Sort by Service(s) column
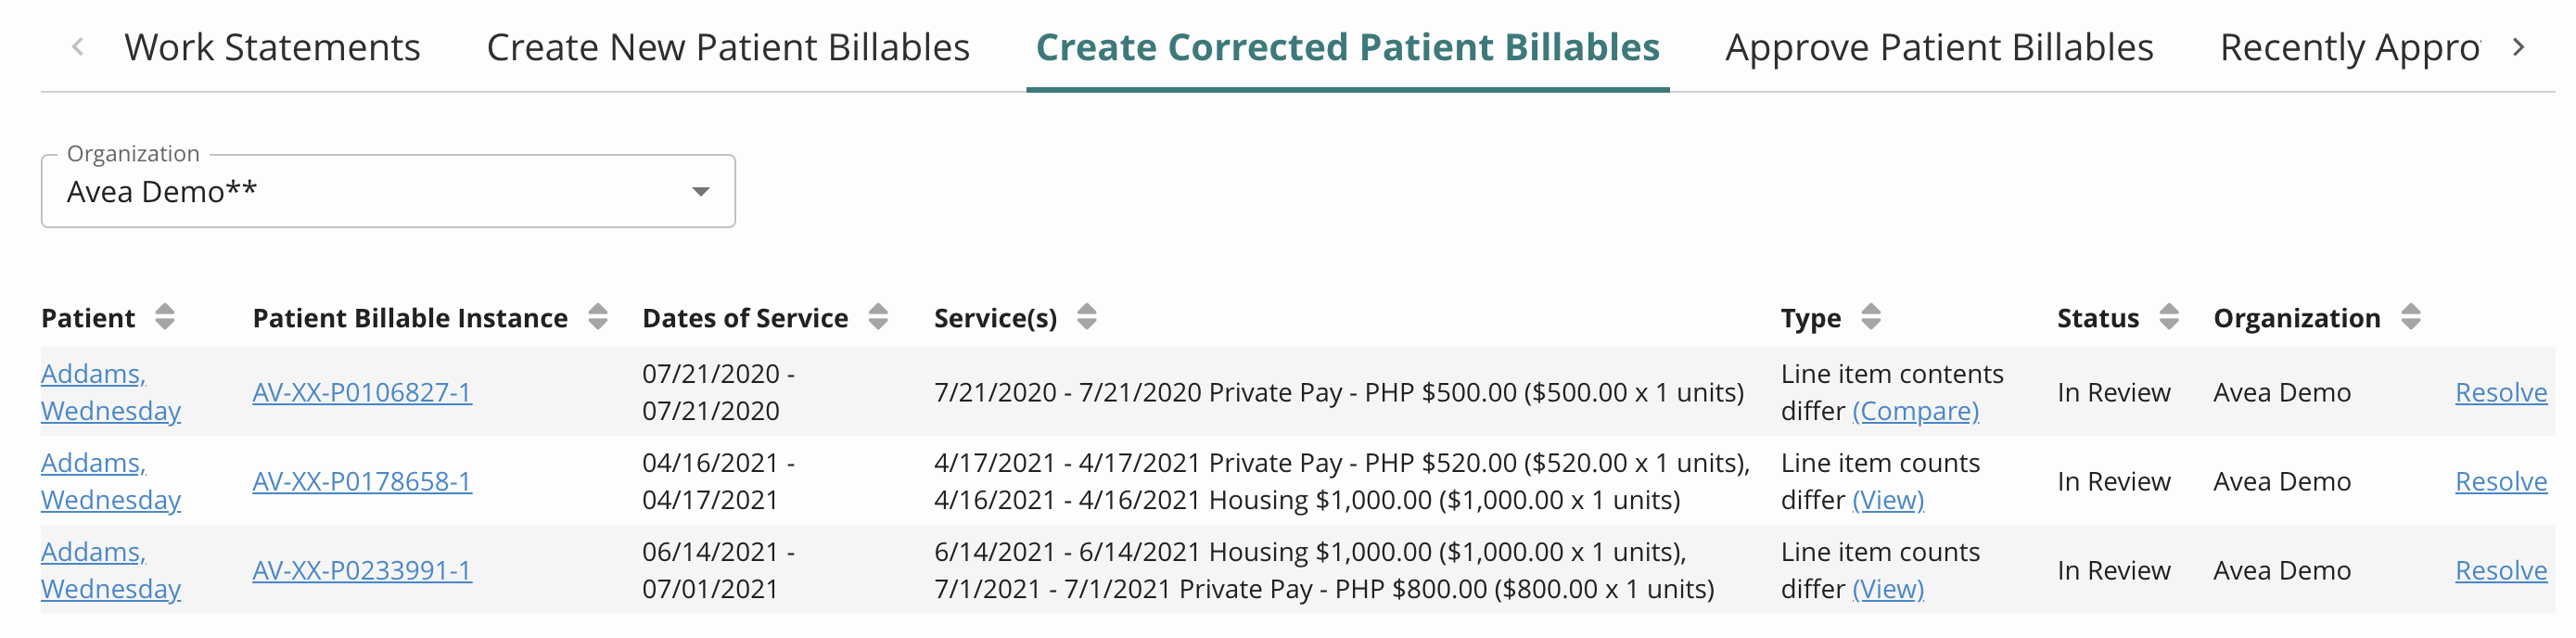 coord(1087,318)
